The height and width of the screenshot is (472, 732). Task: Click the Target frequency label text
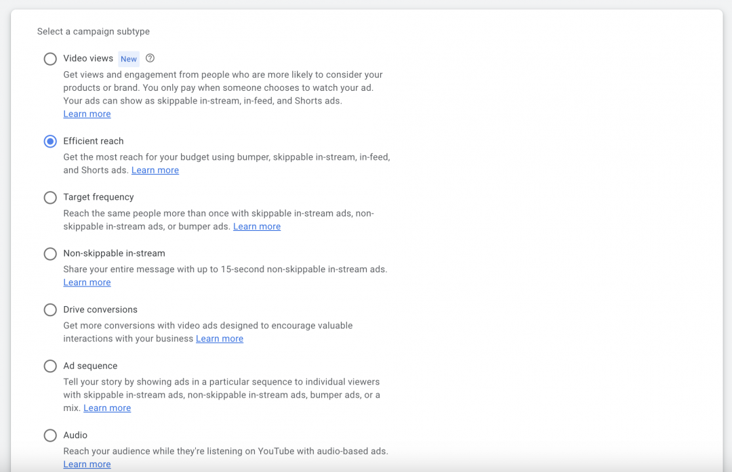point(98,197)
